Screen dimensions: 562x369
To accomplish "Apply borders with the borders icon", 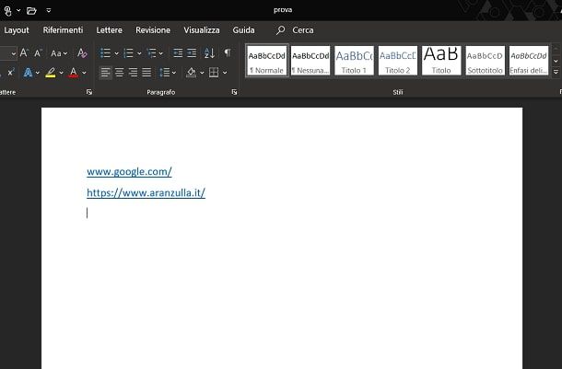I will point(214,73).
